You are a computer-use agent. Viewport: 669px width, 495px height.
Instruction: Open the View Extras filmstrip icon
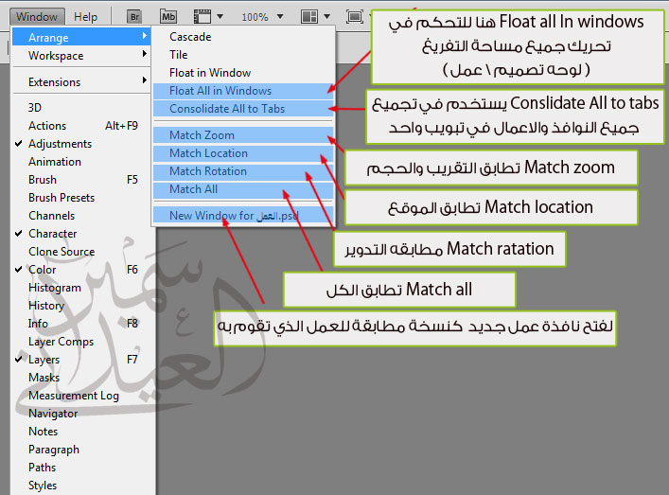[202, 17]
